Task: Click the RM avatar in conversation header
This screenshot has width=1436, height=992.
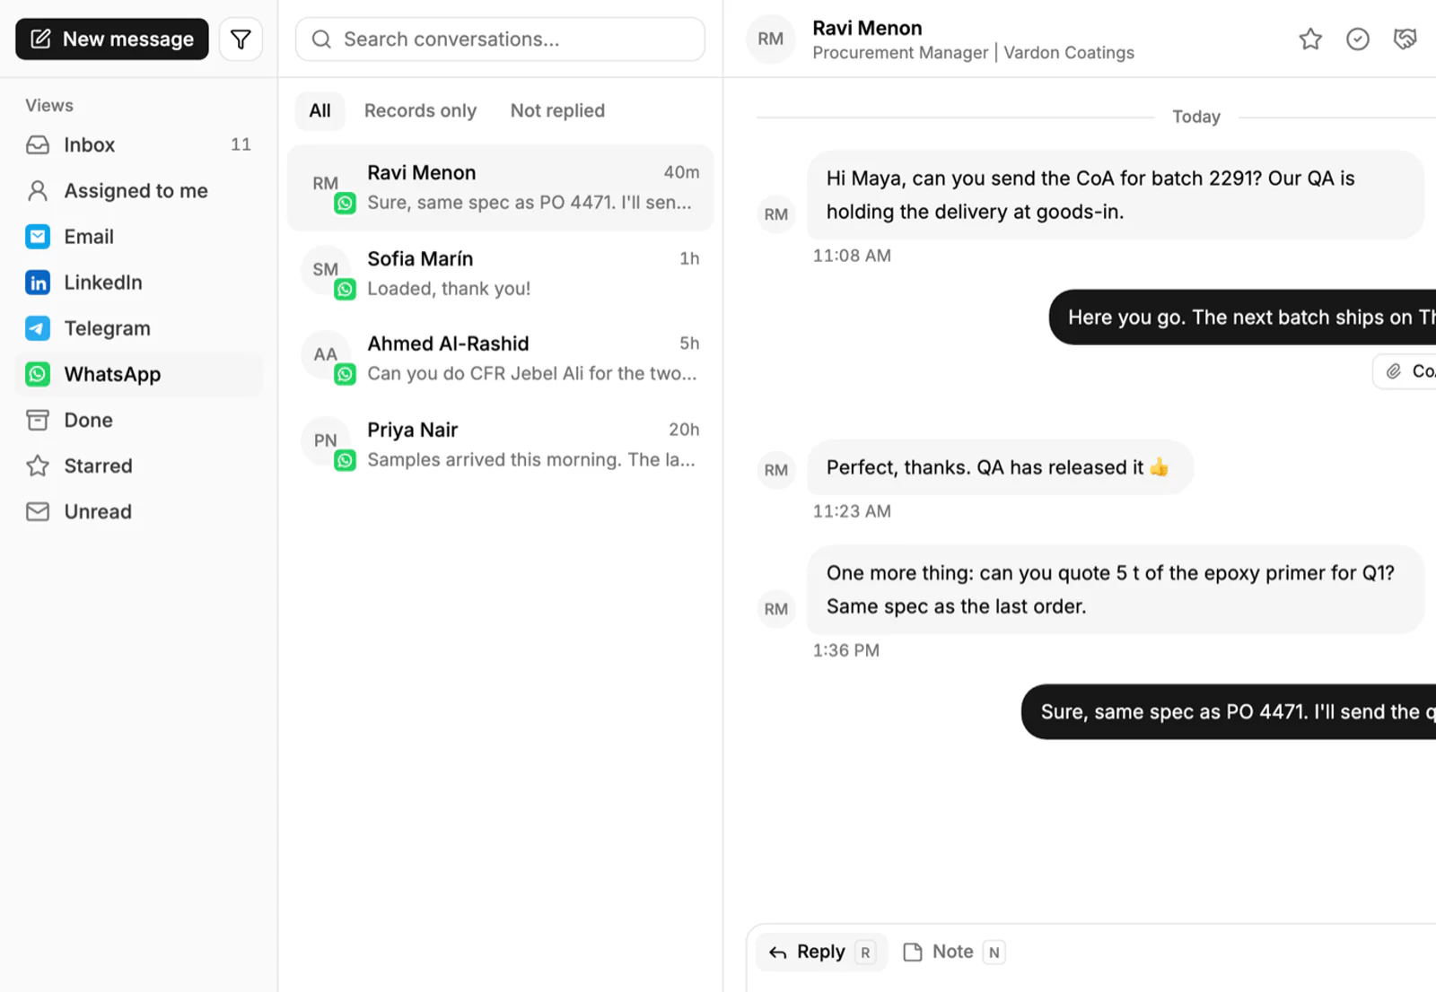Action: (x=770, y=39)
